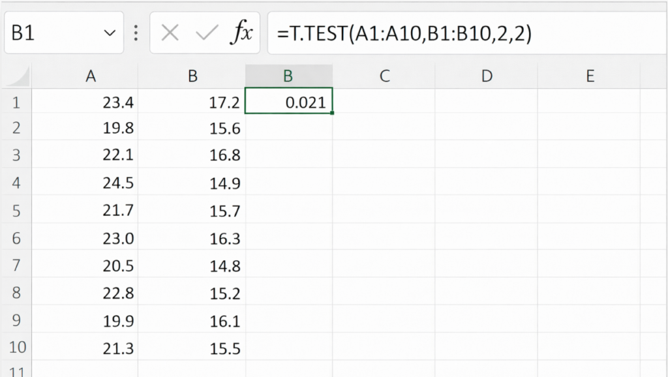Screen dimensions: 668x377
Task: Select row 5 header
Action: coord(16,211)
